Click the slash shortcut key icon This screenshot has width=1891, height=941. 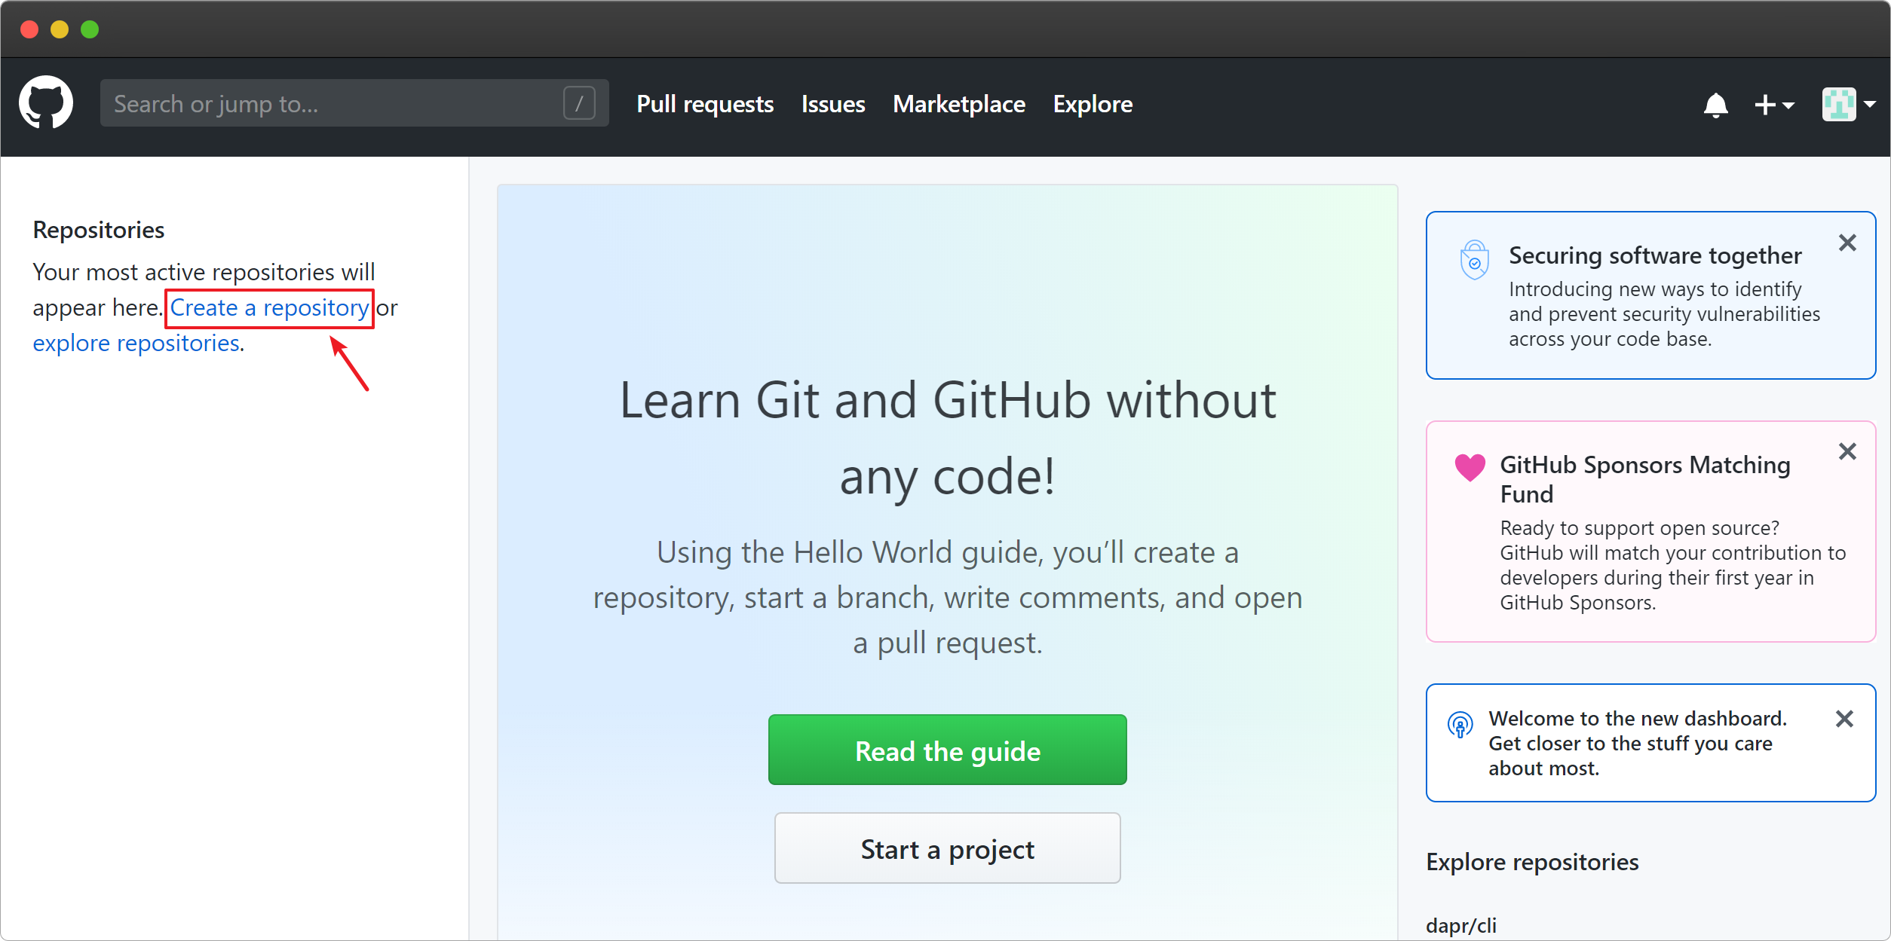(579, 103)
